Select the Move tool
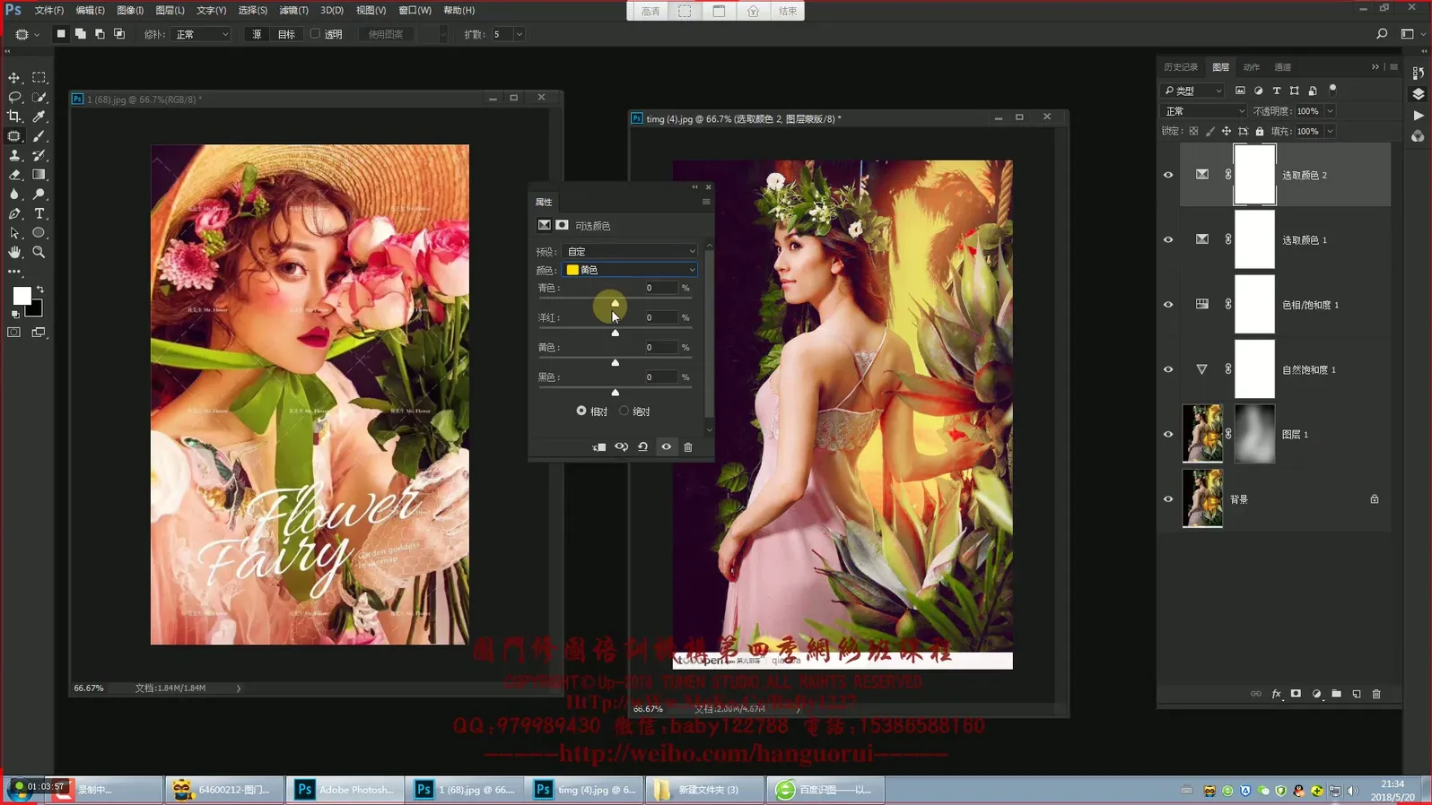This screenshot has height=805, width=1432. click(x=14, y=78)
